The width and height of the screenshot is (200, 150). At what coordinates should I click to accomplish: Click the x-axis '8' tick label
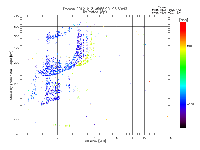(132, 138)
